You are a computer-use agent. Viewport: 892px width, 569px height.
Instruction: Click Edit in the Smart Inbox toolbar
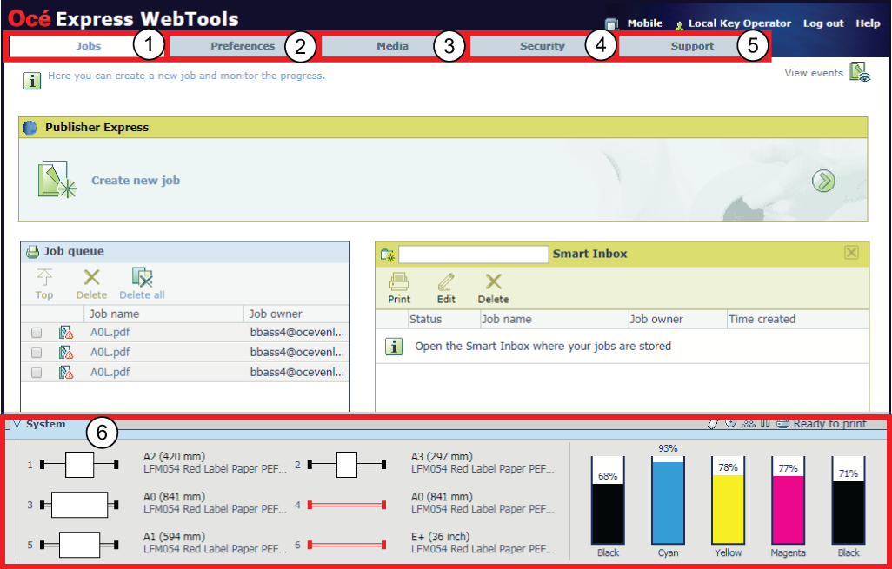point(446,288)
